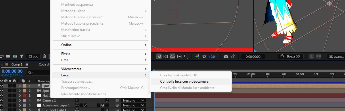Toggle the lock box for Camera 1 layer
The width and height of the screenshot is (345, 111).
(14, 100)
